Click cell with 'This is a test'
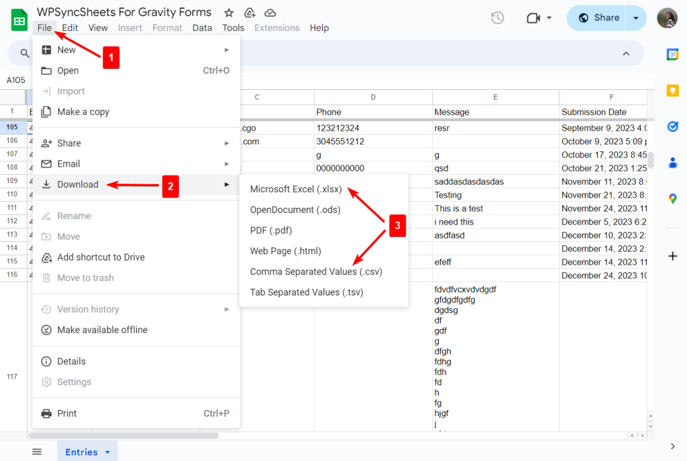The image size is (687, 461). pyautogui.click(x=496, y=208)
